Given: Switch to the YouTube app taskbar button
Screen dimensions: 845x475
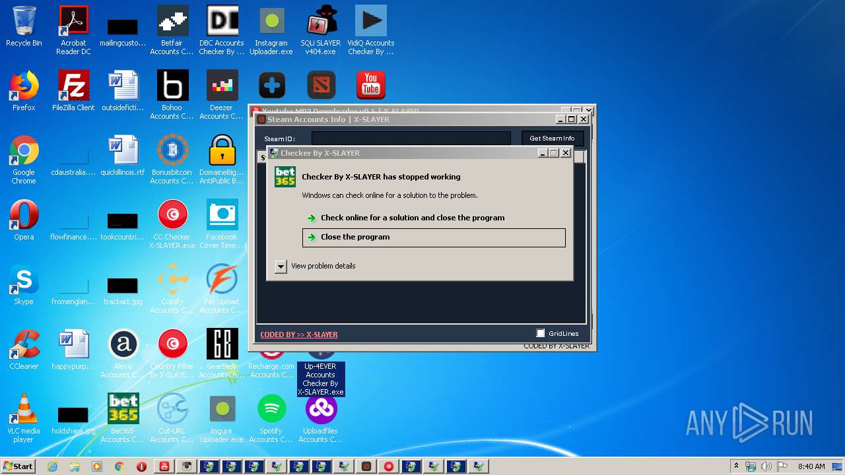Looking at the screenshot, I should [164, 466].
